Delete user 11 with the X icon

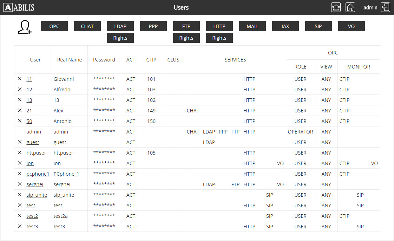click(x=20, y=79)
